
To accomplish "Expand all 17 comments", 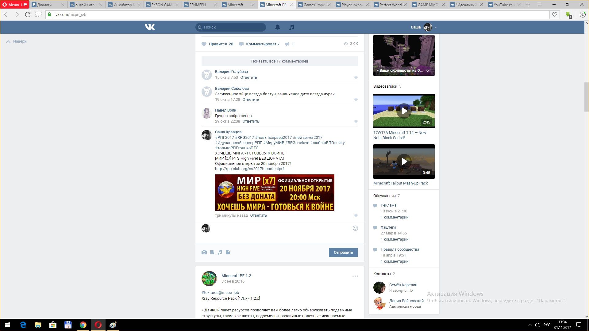I will [279, 61].
